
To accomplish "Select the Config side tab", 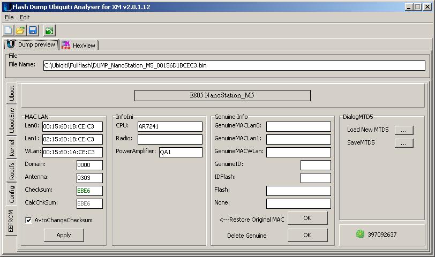I will (x=11, y=194).
